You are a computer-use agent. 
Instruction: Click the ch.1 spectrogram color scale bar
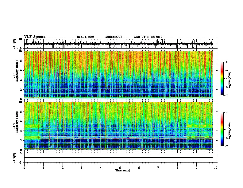coord(222,79)
